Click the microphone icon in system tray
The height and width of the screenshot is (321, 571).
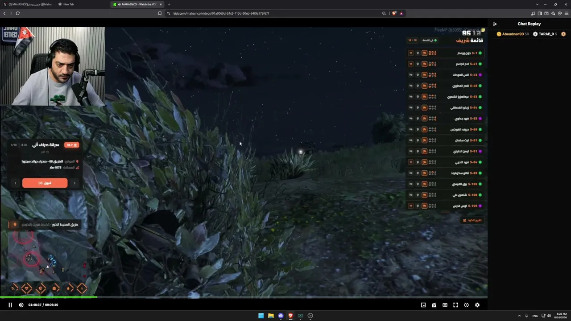coord(527,316)
